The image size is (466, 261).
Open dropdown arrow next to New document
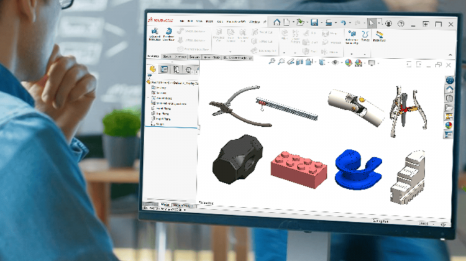[x=293, y=22]
